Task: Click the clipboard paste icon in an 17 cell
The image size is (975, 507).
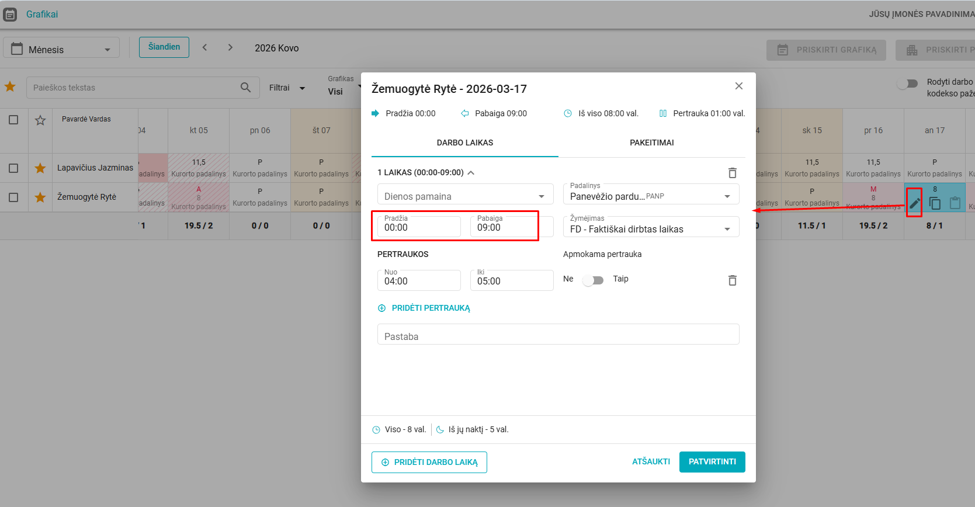Action: point(955,203)
